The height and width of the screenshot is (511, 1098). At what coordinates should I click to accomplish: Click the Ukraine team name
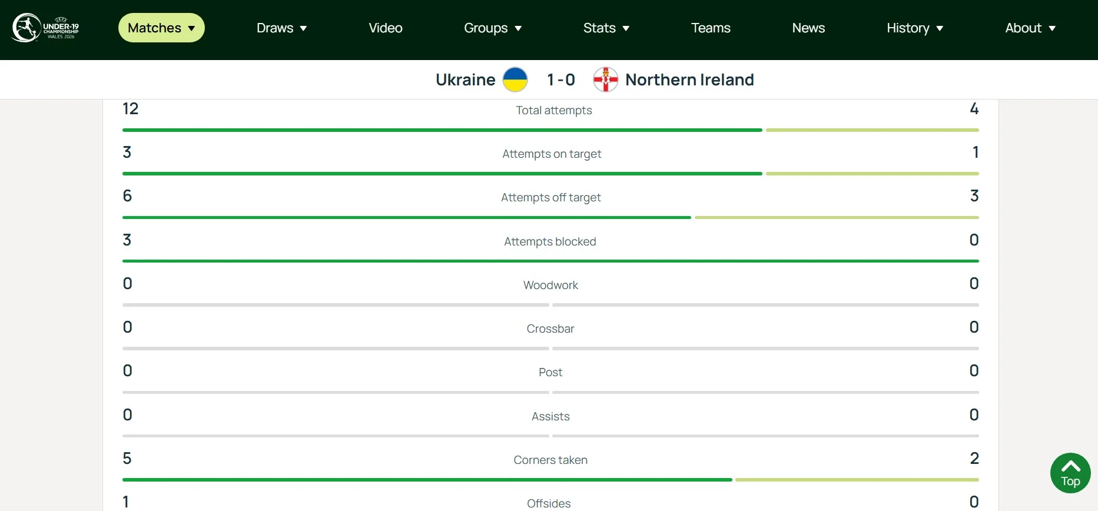point(465,79)
